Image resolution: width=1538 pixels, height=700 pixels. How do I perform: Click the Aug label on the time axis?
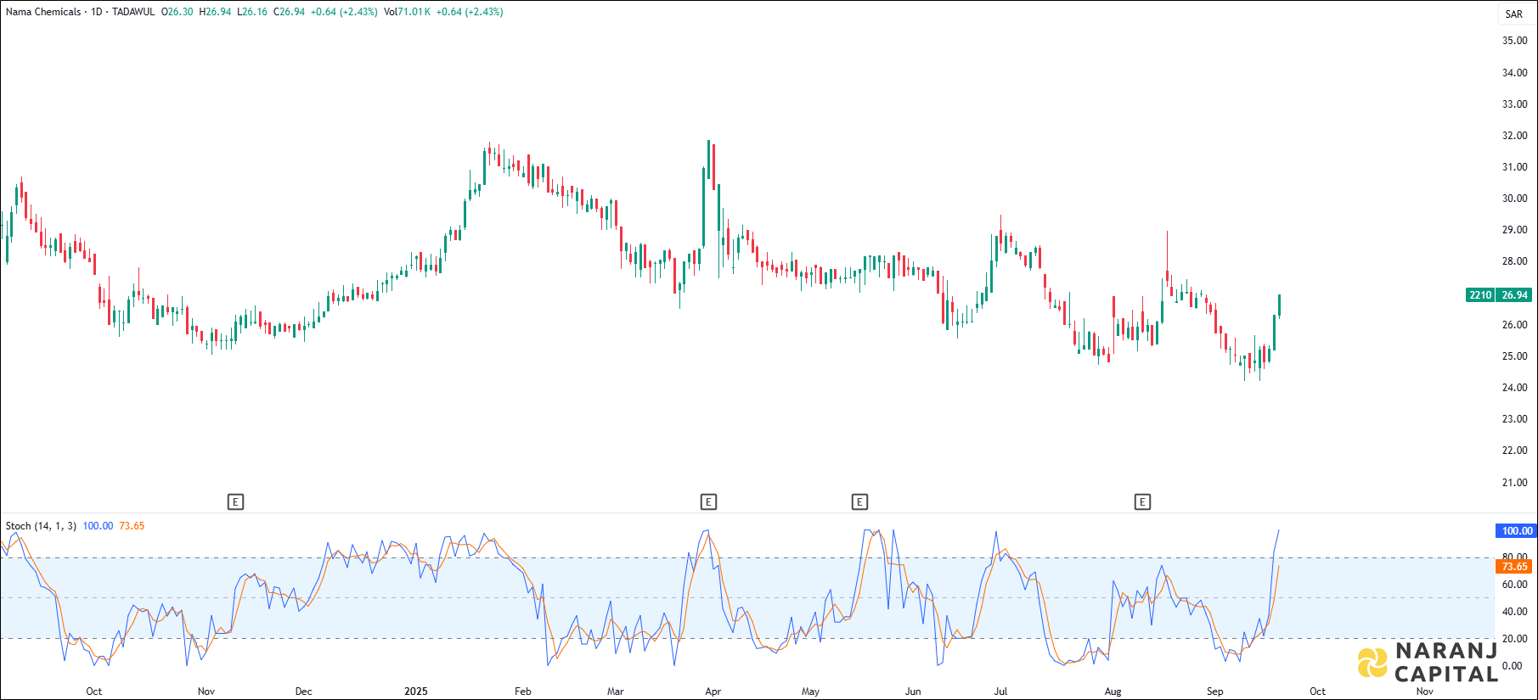[x=1113, y=692]
